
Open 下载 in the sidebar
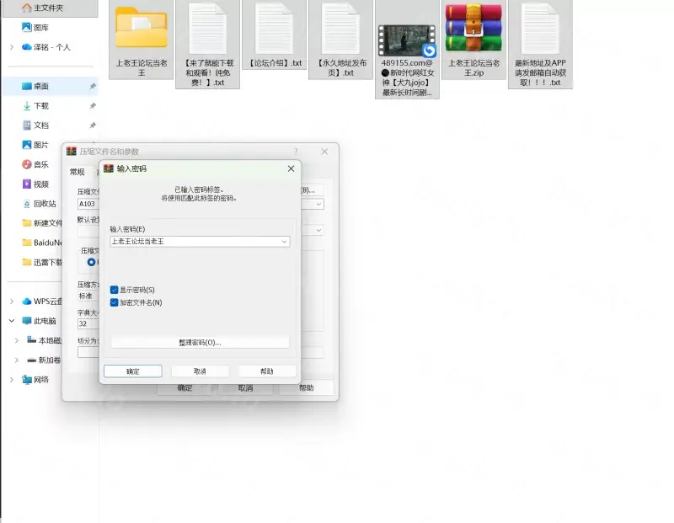click(40, 106)
